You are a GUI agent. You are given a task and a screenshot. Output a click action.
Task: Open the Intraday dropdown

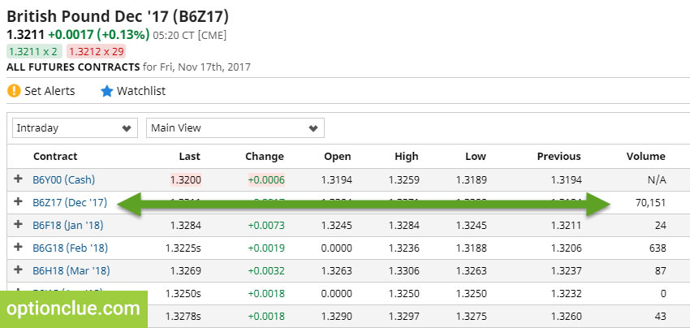coord(75,127)
